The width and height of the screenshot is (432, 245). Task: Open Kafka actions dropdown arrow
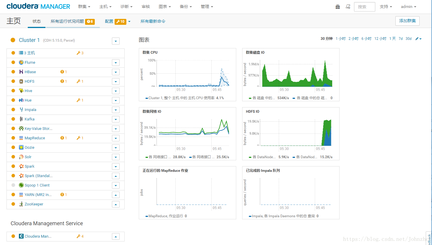click(x=116, y=119)
